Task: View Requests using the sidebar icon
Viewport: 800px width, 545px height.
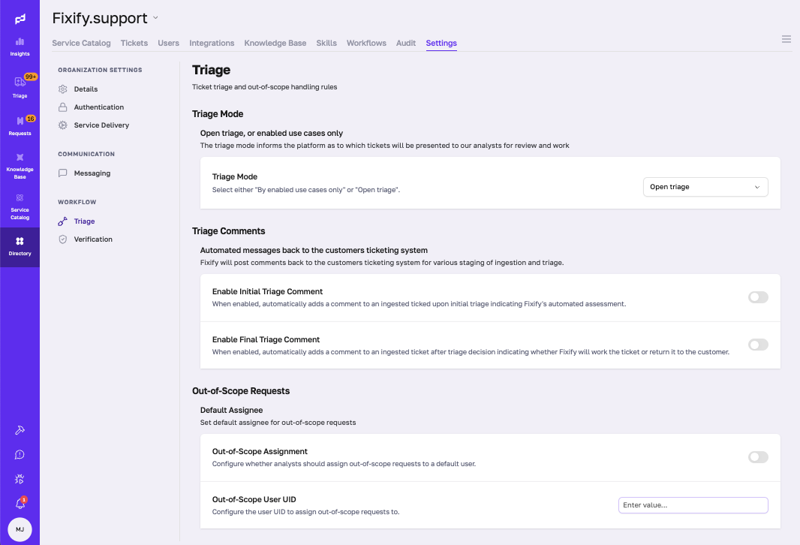Action: point(20,122)
